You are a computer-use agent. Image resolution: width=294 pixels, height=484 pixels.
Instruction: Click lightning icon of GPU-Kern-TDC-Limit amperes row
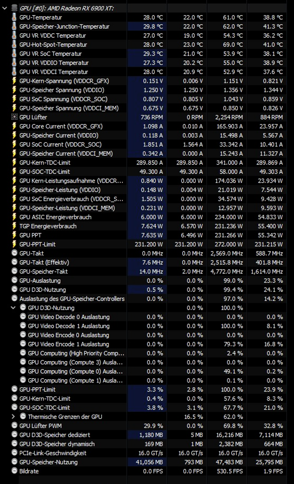[x=14, y=163]
